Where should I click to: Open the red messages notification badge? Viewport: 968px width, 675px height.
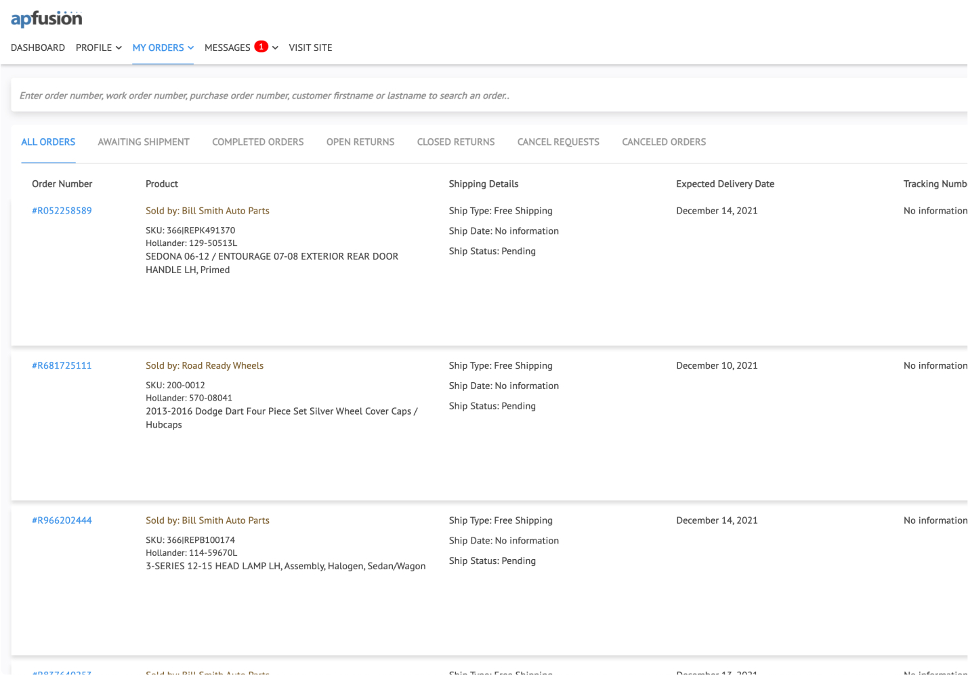[x=261, y=47]
